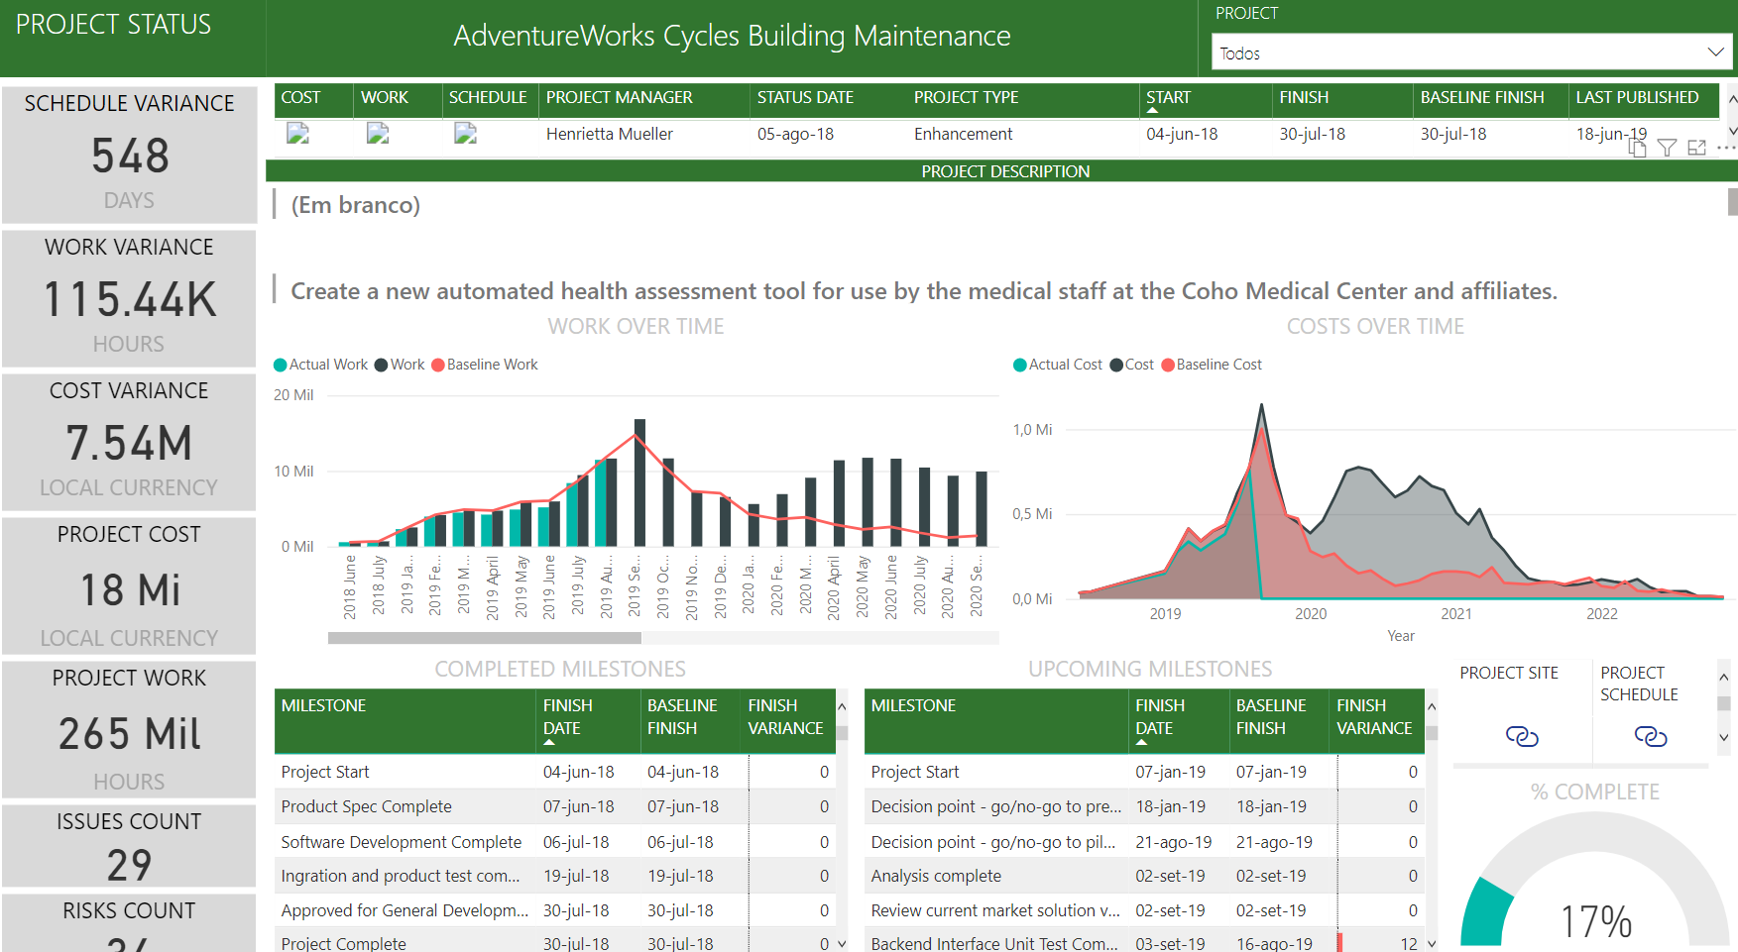Sort by the PROJECT TYPE column header
1738x952 pixels.
pyautogui.click(x=966, y=97)
